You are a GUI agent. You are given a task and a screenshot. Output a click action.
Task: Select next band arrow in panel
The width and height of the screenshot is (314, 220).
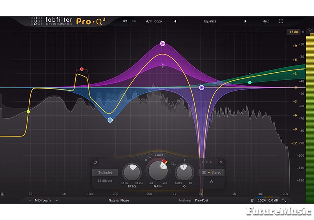tap(211, 162)
